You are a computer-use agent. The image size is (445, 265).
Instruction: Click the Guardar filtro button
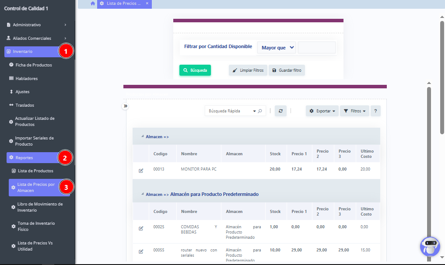pyautogui.click(x=287, y=70)
